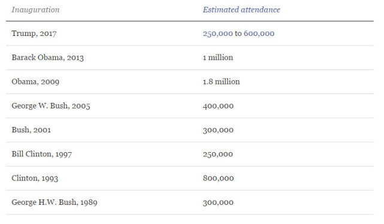
Task: Select the Trump, 2017 row label
Action: (x=34, y=34)
